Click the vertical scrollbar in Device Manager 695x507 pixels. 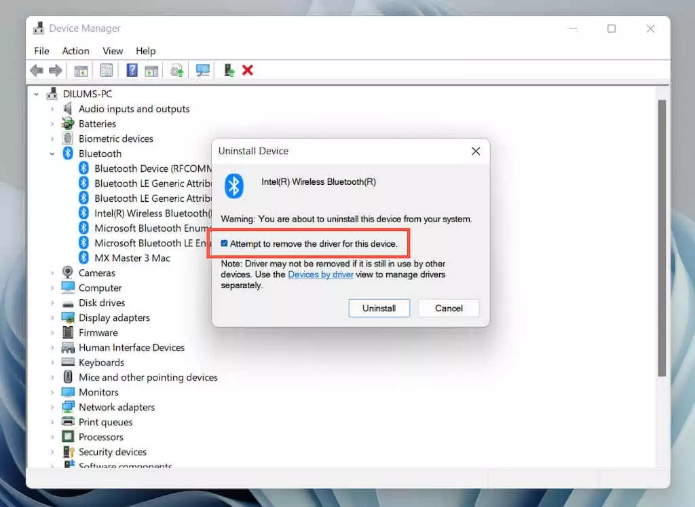point(662,238)
